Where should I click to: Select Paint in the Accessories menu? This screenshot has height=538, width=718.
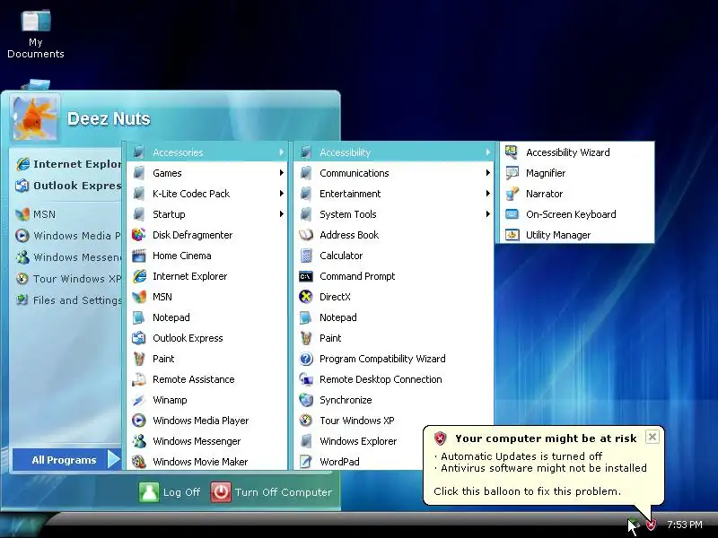point(394,338)
